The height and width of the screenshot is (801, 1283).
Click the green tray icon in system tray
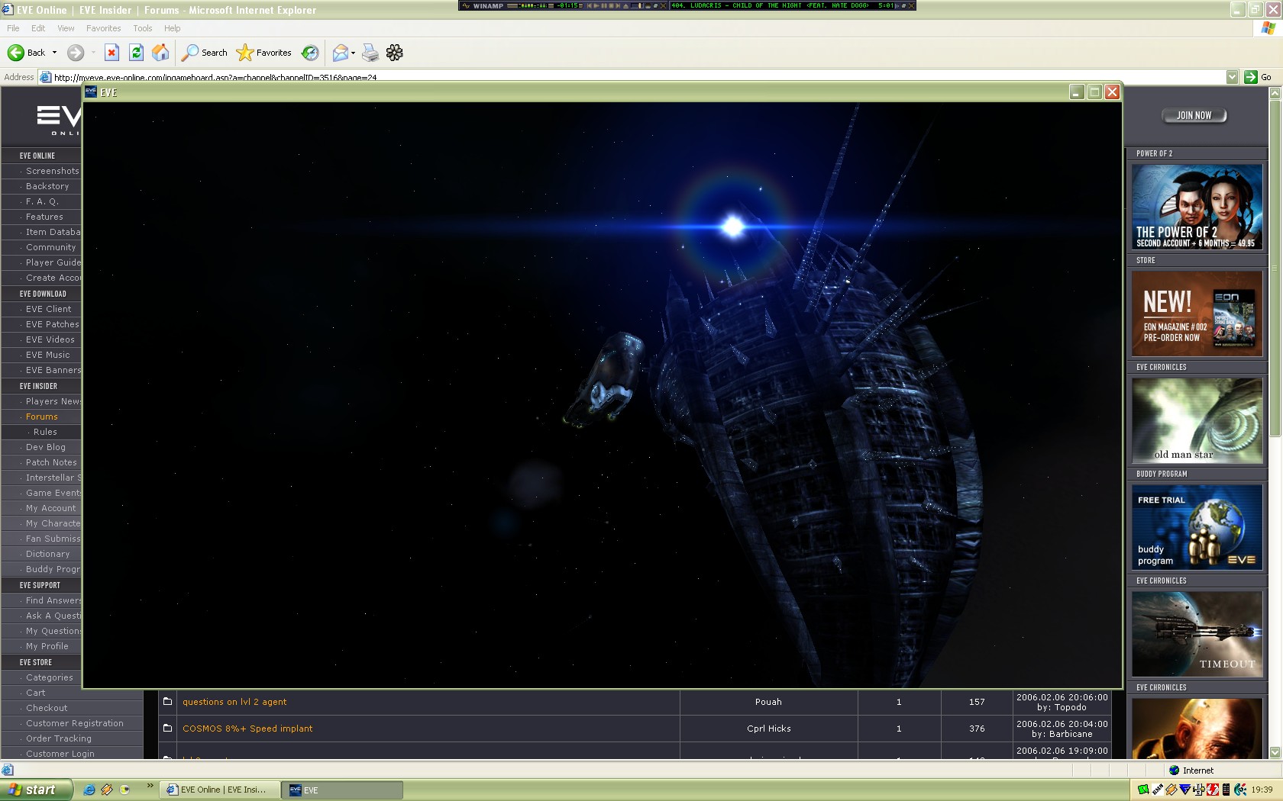[x=1143, y=790]
